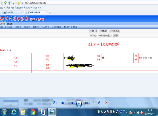This screenshot has width=158, height=116.
Task: Click the browser address bar URL field
Action: tap(89, 3)
